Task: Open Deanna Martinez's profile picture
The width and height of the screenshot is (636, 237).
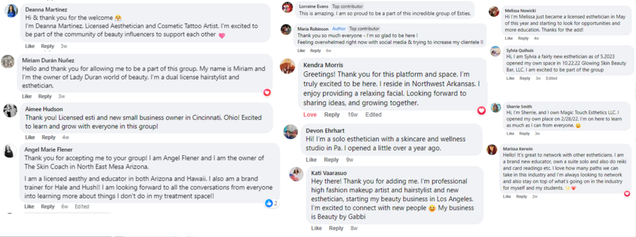Action: pos(11,11)
